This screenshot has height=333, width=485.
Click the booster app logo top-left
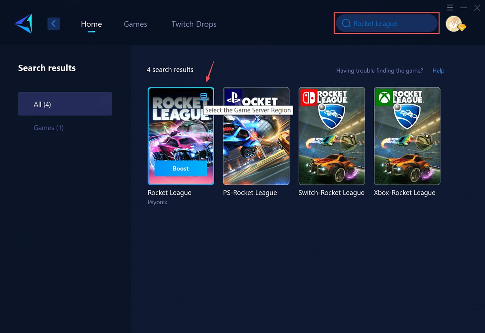pyautogui.click(x=23, y=23)
